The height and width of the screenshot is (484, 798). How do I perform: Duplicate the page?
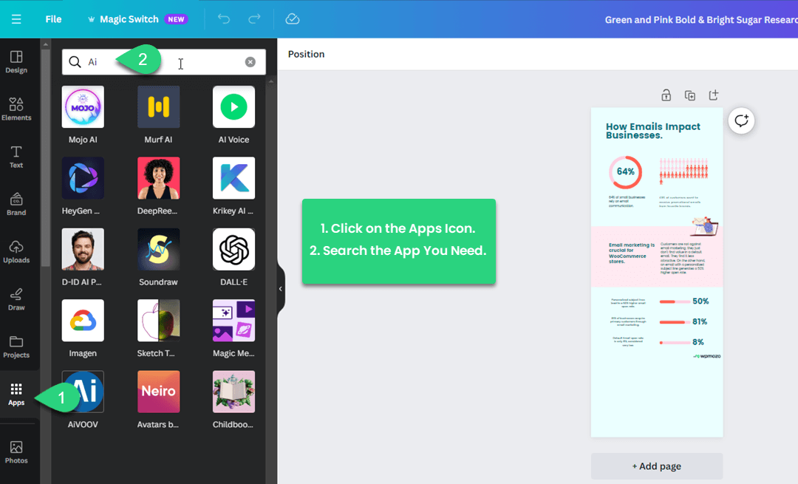[689, 95]
